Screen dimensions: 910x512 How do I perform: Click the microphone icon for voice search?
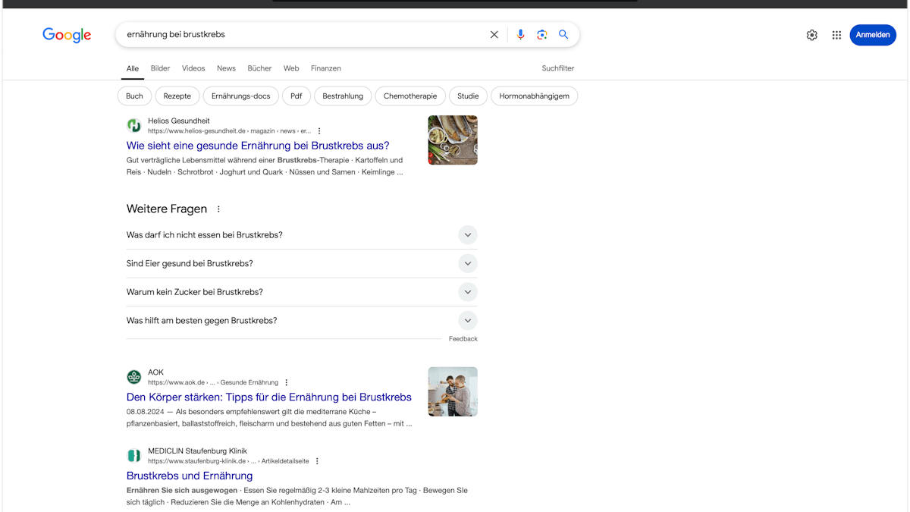520,34
